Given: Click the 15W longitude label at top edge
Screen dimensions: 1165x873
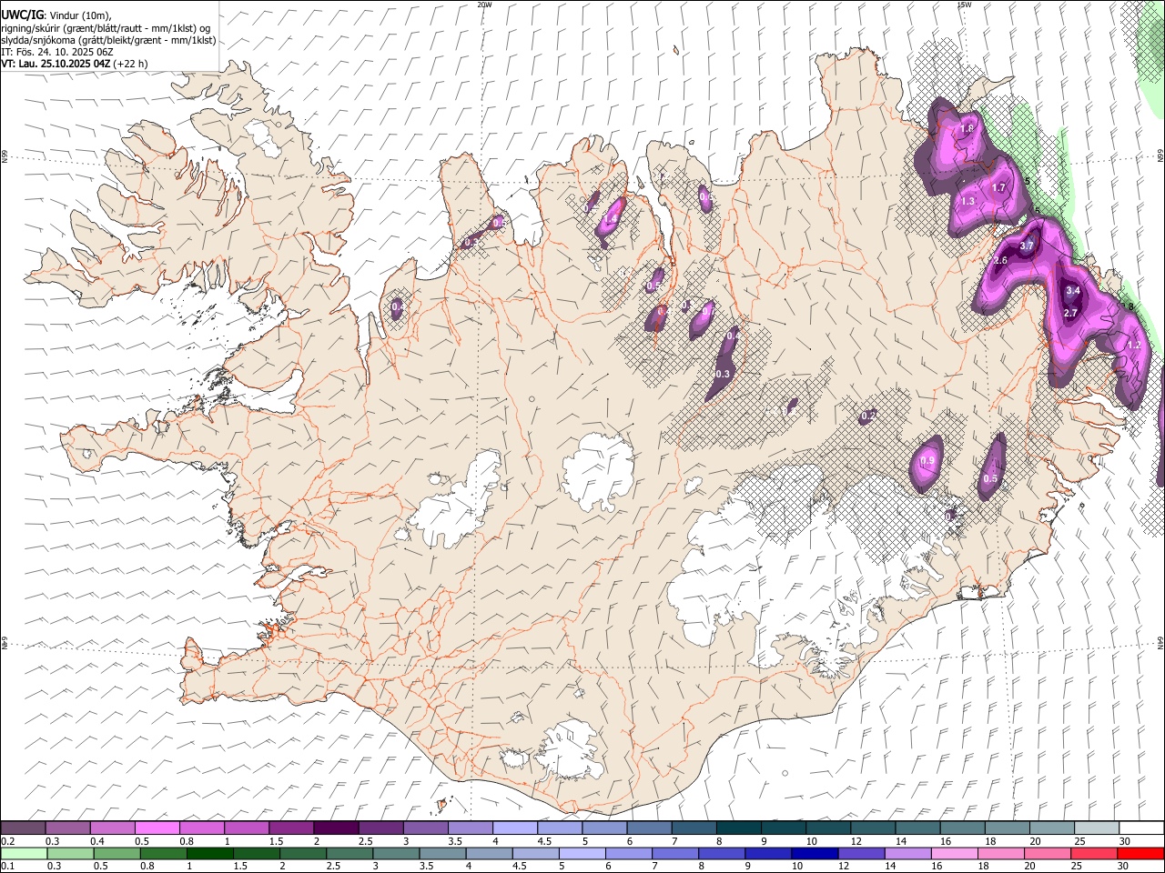Looking at the screenshot, I should (x=964, y=5).
